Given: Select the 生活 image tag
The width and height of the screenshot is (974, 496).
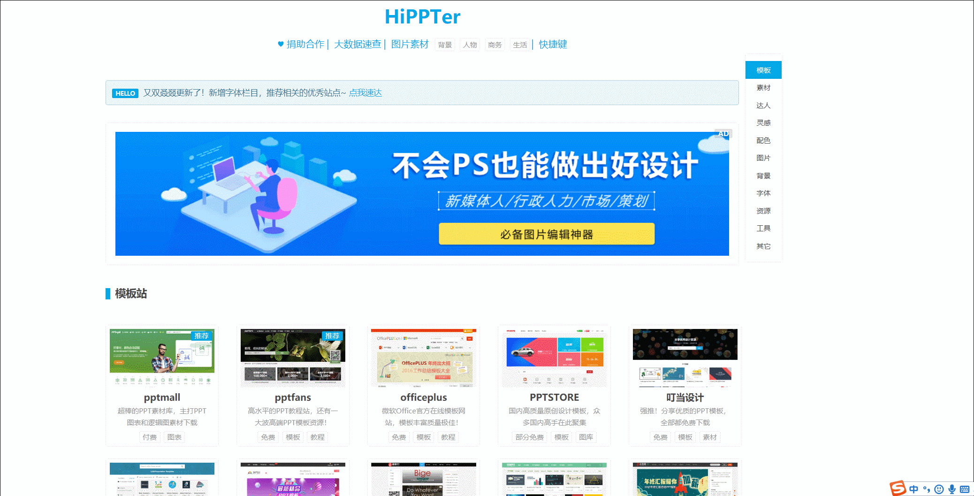Looking at the screenshot, I should 520,45.
